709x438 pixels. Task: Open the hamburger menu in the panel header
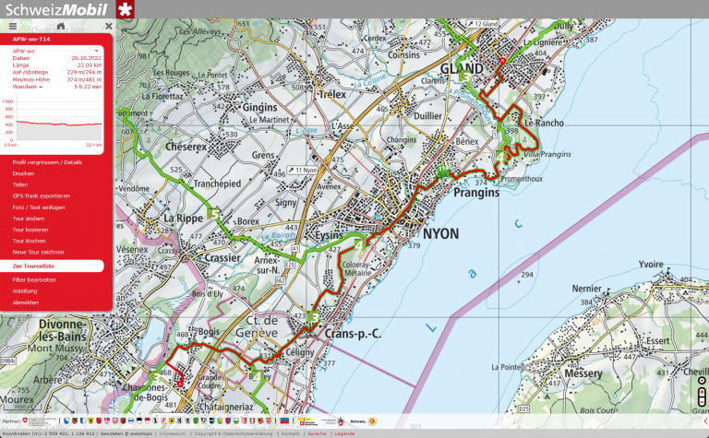pyautogui.click(x=13, y=27)
